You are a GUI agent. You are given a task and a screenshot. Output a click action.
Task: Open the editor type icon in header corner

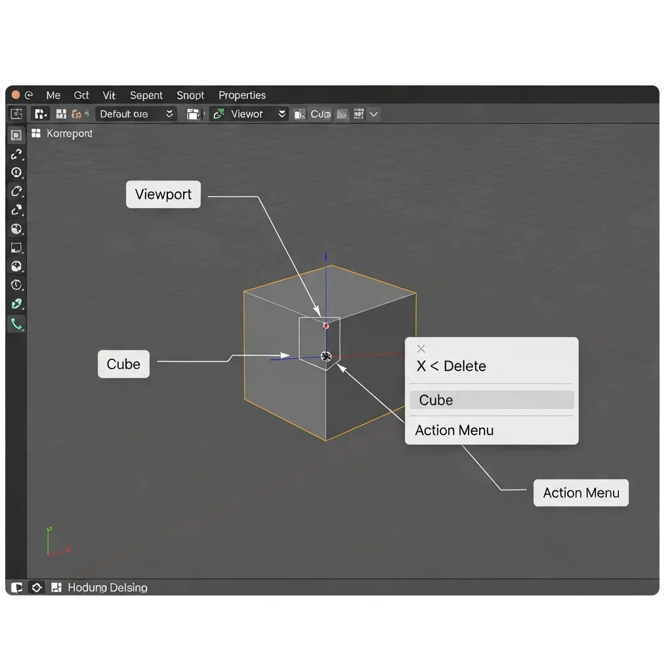coord(16,114)
